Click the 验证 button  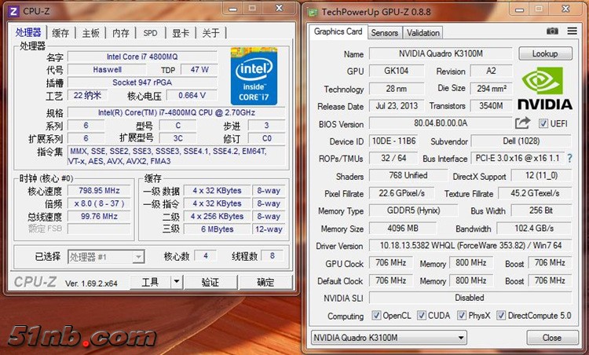pos(210,282)
